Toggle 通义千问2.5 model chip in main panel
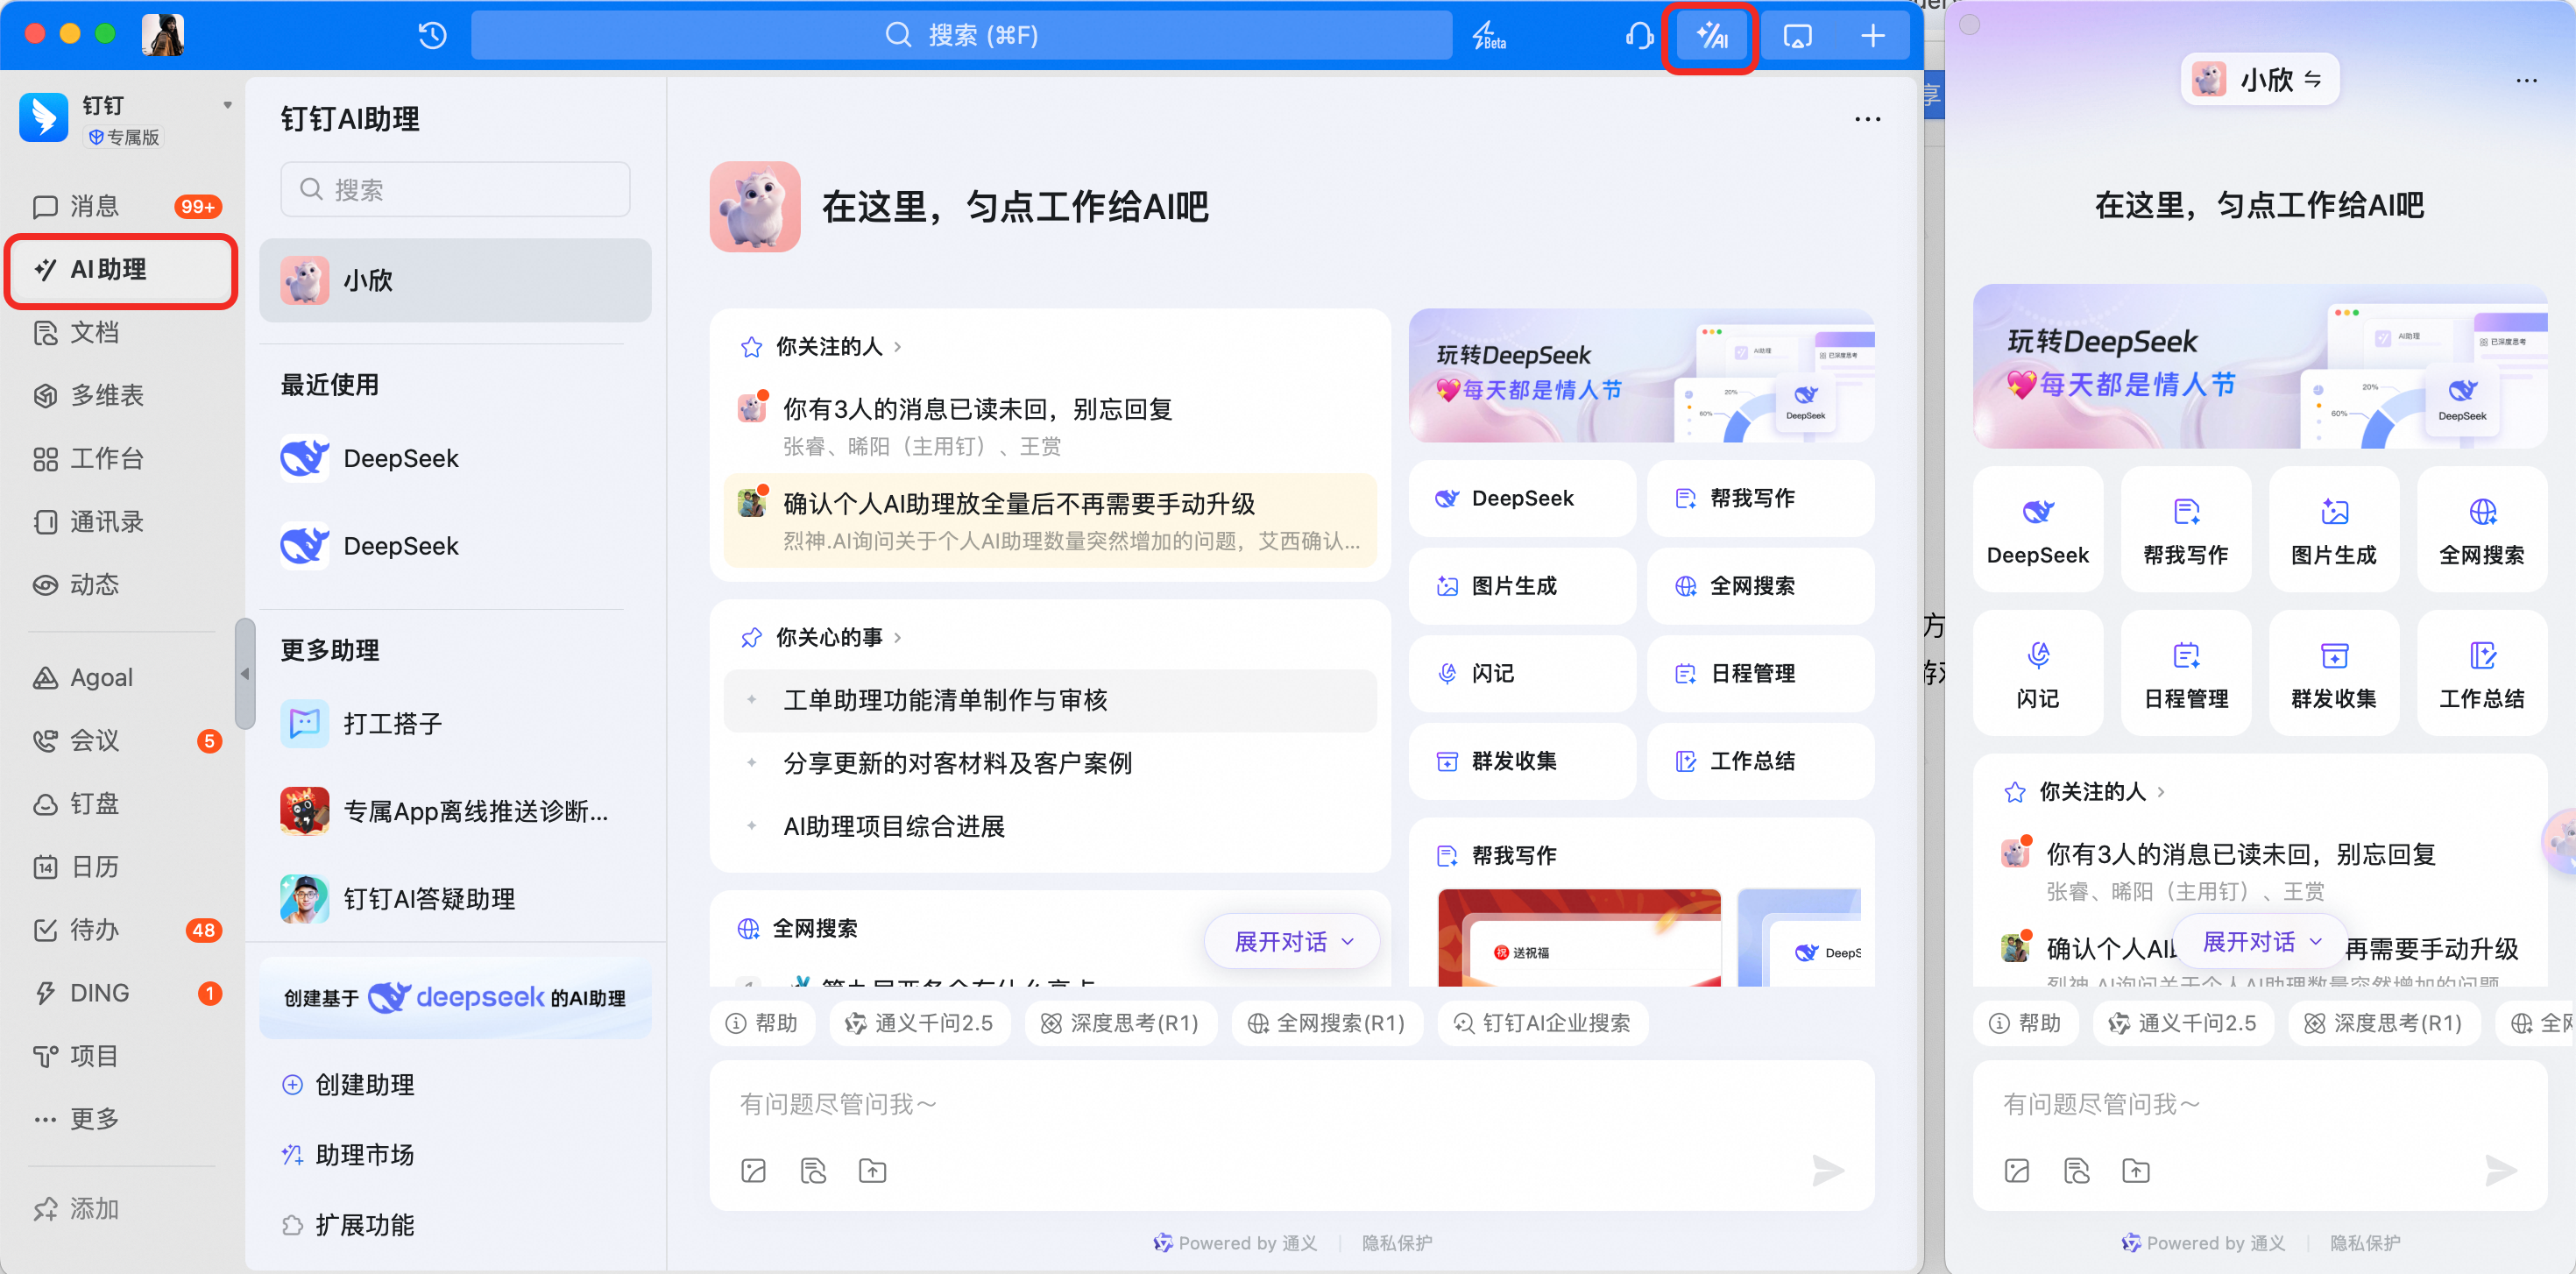The image size is (2576, 1274). (x=920, y=1023)
